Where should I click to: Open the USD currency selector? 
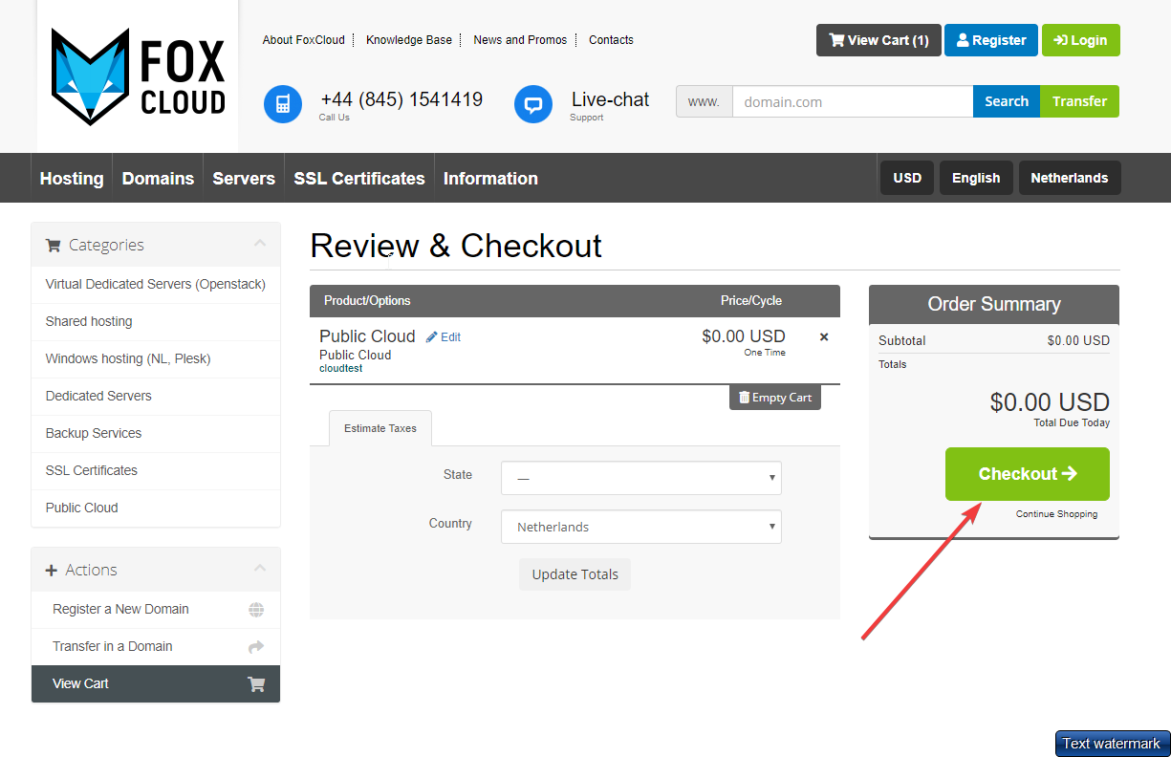(906, 178)
